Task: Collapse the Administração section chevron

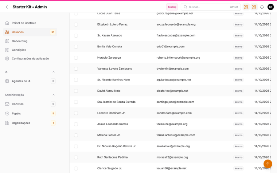Action: [x=54, y=95]
